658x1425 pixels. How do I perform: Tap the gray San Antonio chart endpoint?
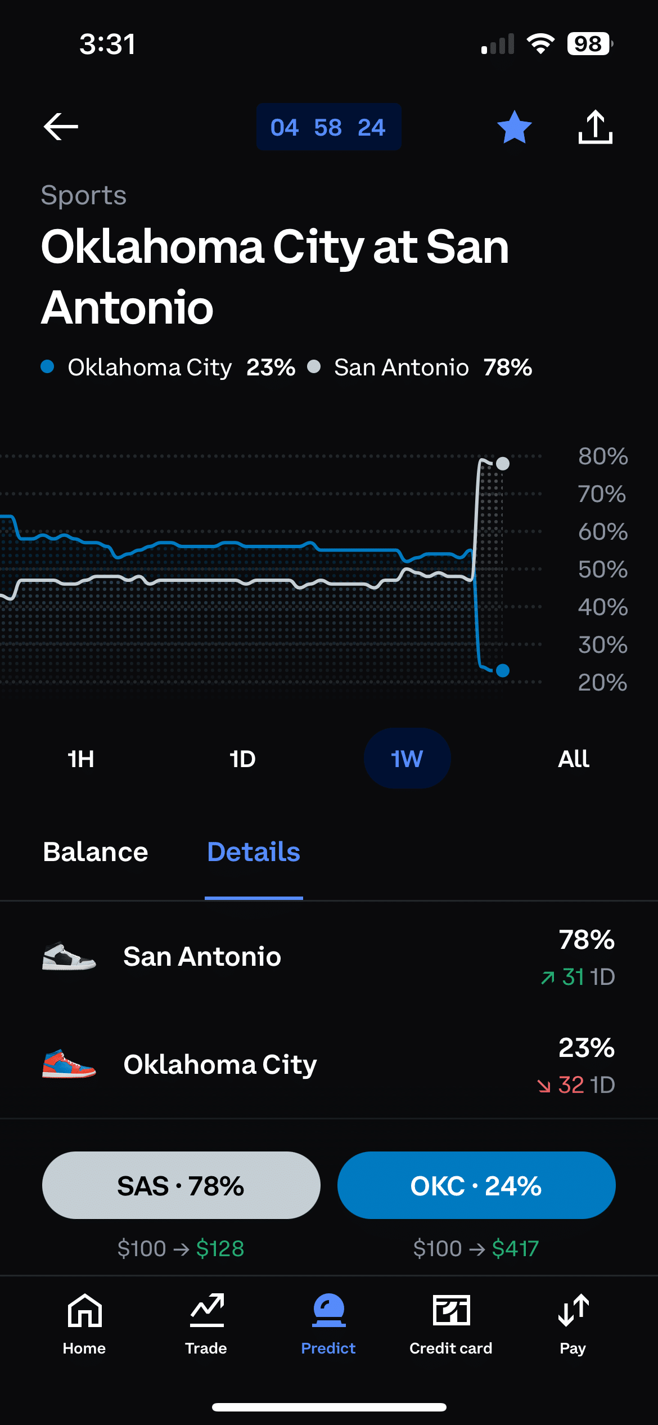(503, 464)
